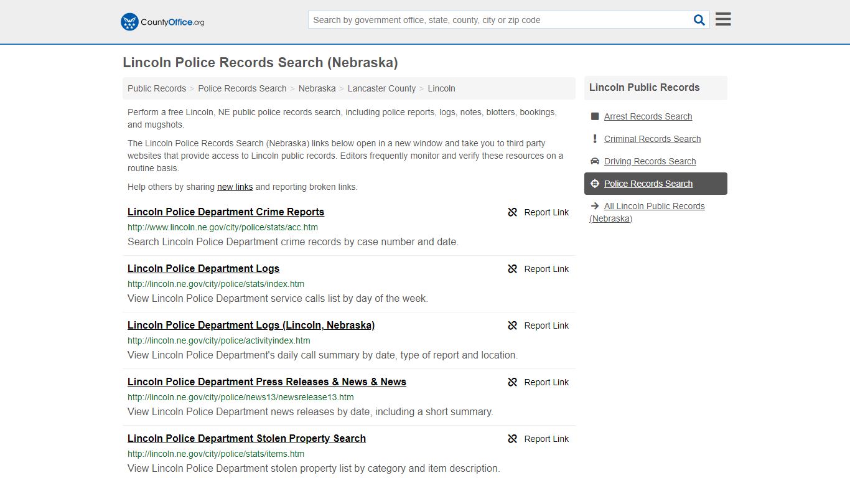This screenshot has width=850, height=478.
Task: Click the magnifying glass search icon
Action: pyautogui.click(x=699, y=20)
